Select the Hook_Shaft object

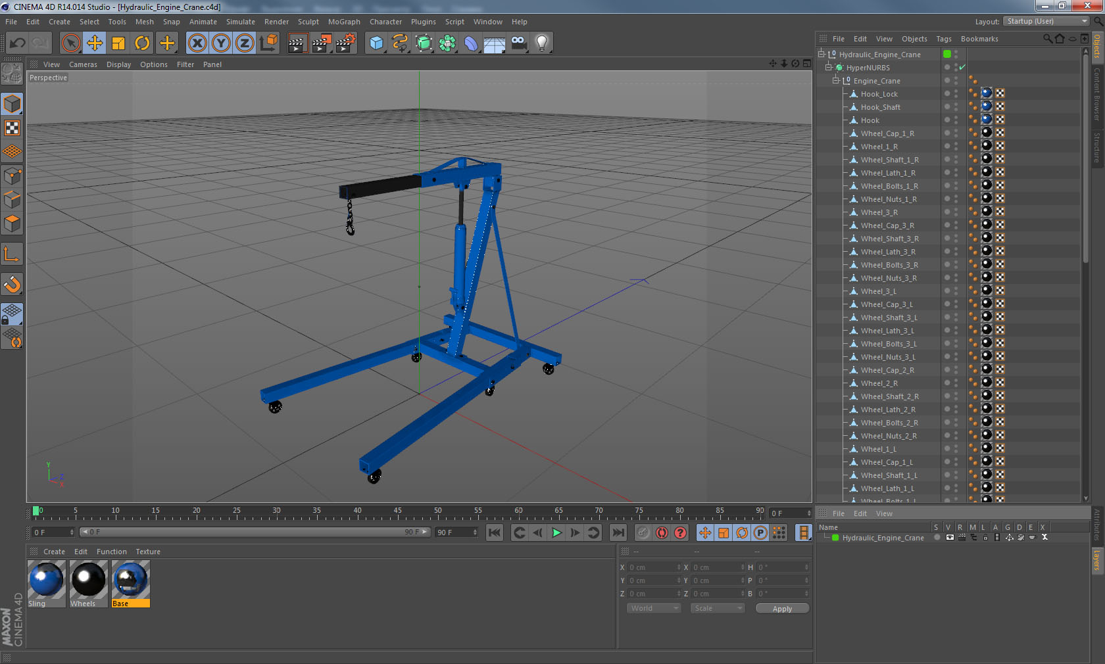(x=880, y=107)
